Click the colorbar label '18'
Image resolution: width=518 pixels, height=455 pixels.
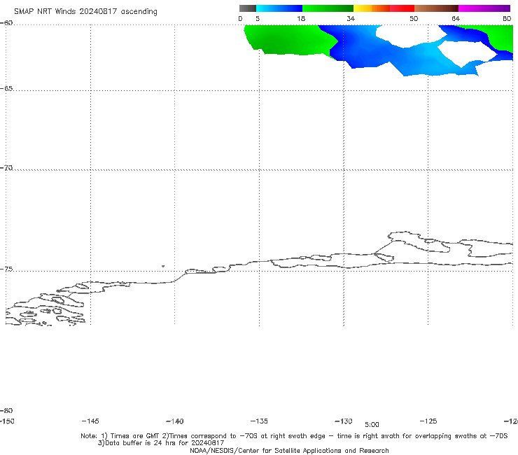[x=301, y=19]
